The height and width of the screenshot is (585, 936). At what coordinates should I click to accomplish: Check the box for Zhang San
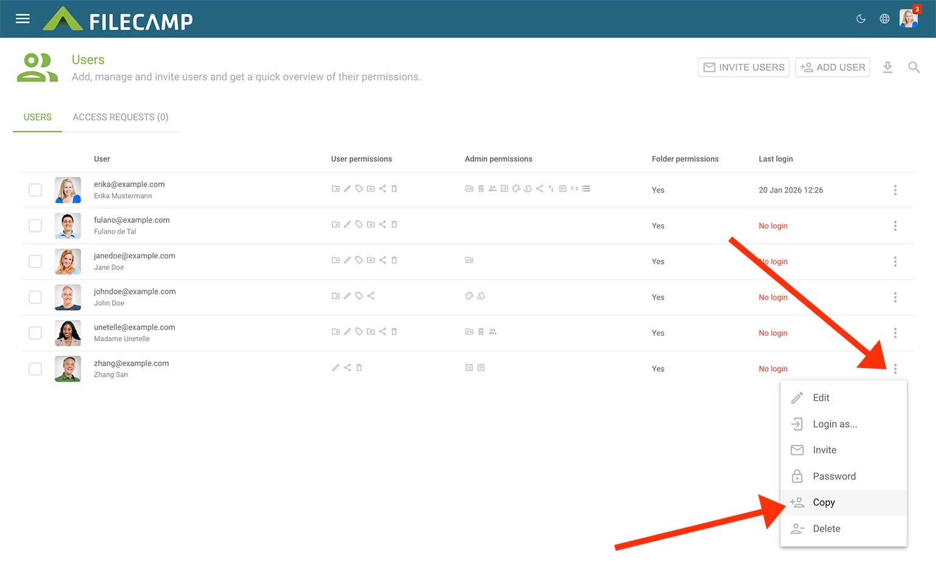pyautogui.click(x=35, y=369)
